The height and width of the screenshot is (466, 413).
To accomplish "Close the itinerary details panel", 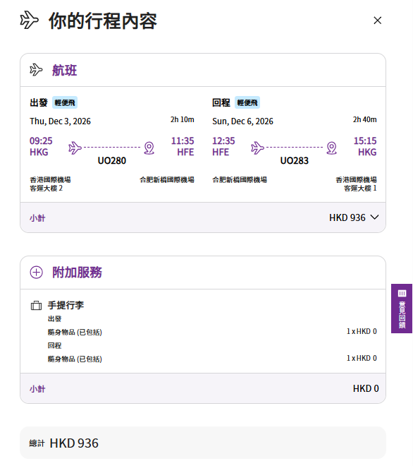I will pos(377,20).
